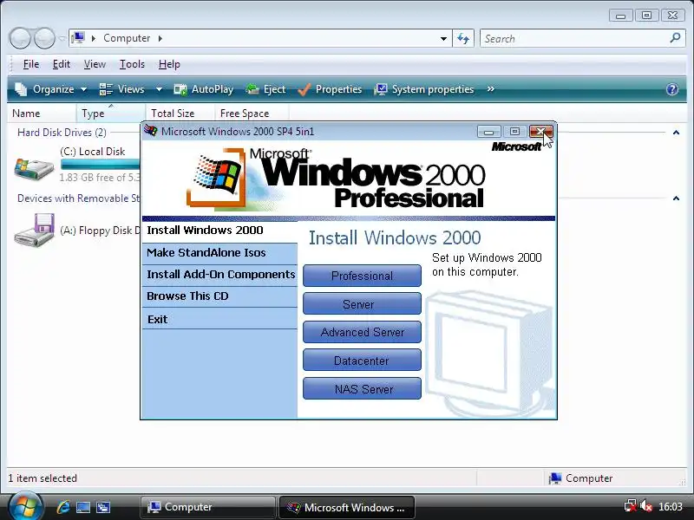Image resolution: width=694 pixels, height=520 pixels.
Task: Select Make StandAlone Isos option
Action: [219, 253]
